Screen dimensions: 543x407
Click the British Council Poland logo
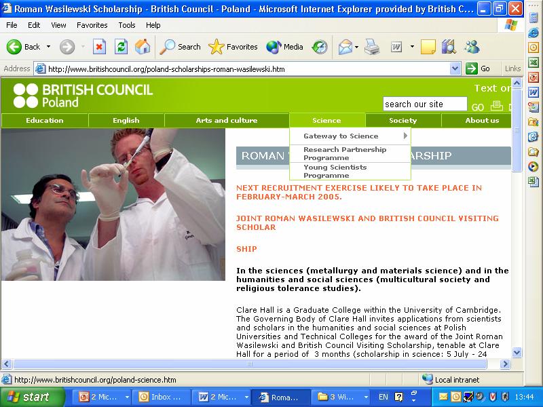(x=83, y=96)
